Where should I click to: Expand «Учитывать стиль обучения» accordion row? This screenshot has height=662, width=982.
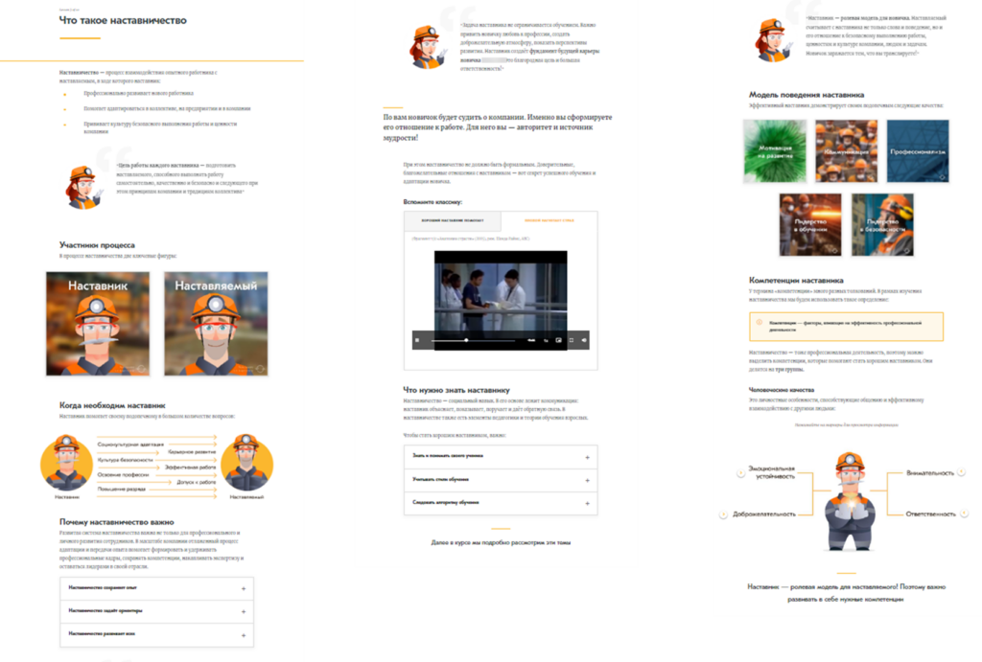(x=501, y=480)
